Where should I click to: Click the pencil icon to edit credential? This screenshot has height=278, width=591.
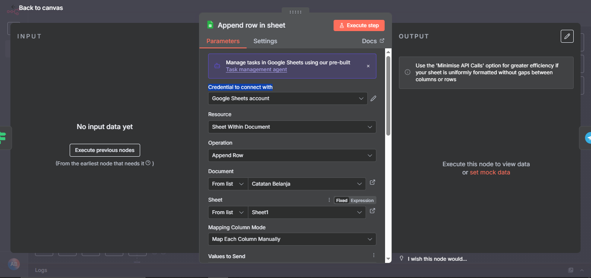click(x=373, y=98)
